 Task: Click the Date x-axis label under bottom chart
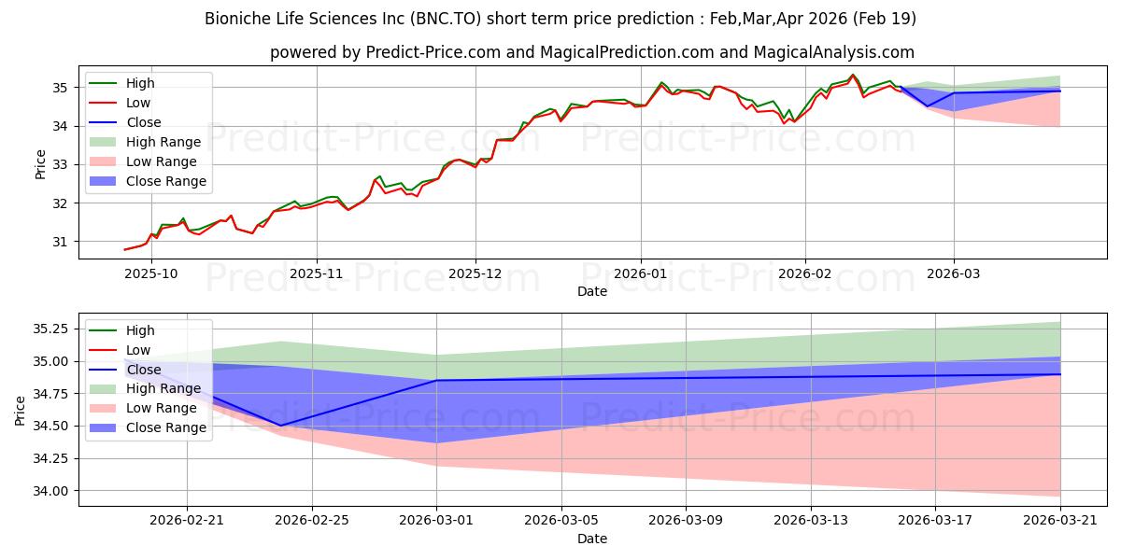(x=592, y=539)
